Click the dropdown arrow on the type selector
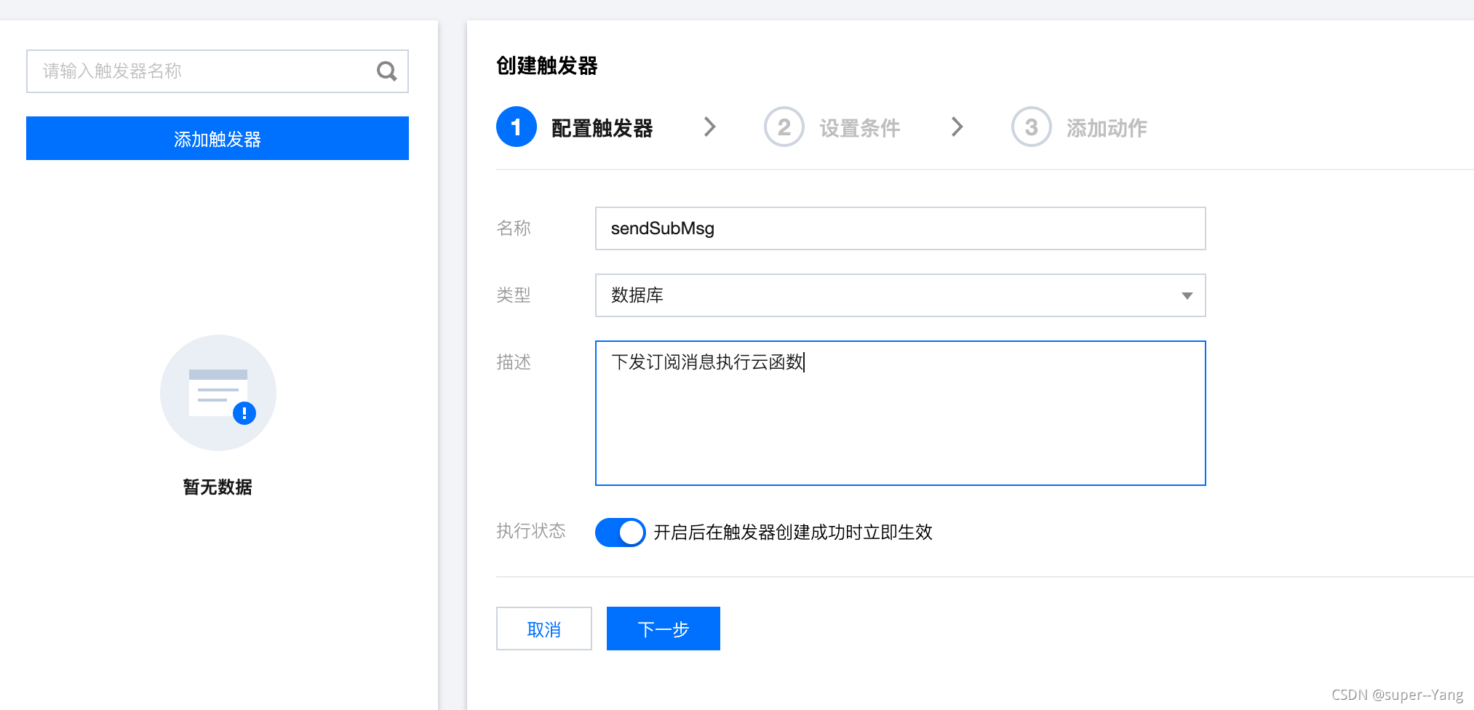Screen dimensions: 1474x710 1187,295
